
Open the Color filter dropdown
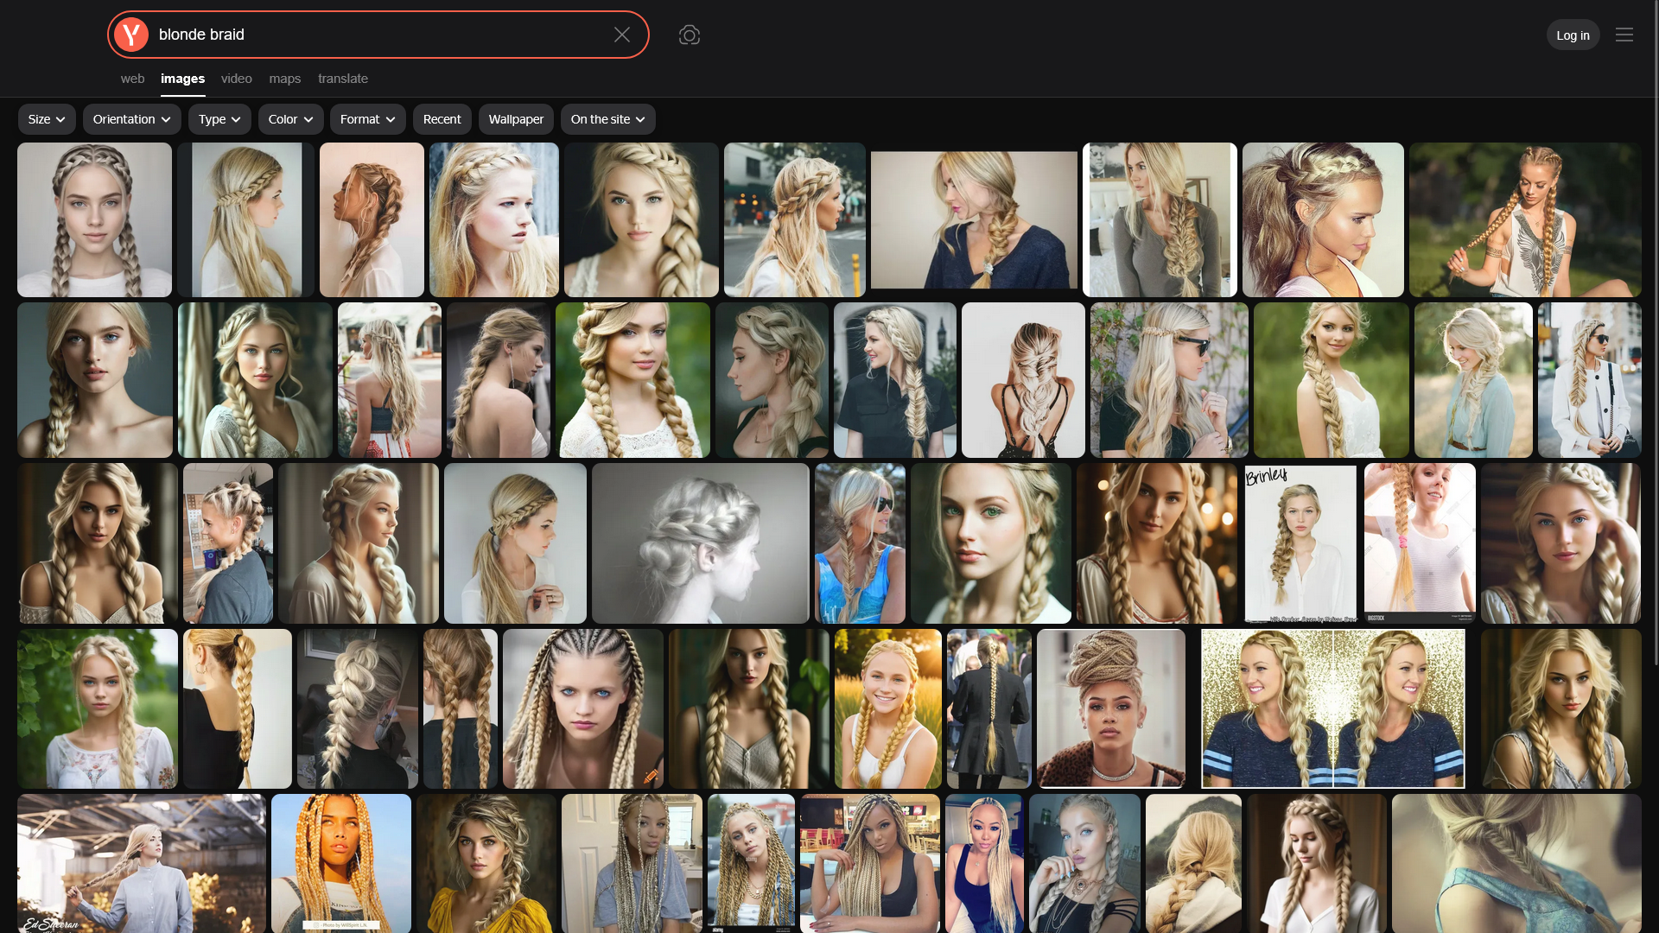[290, 119]
